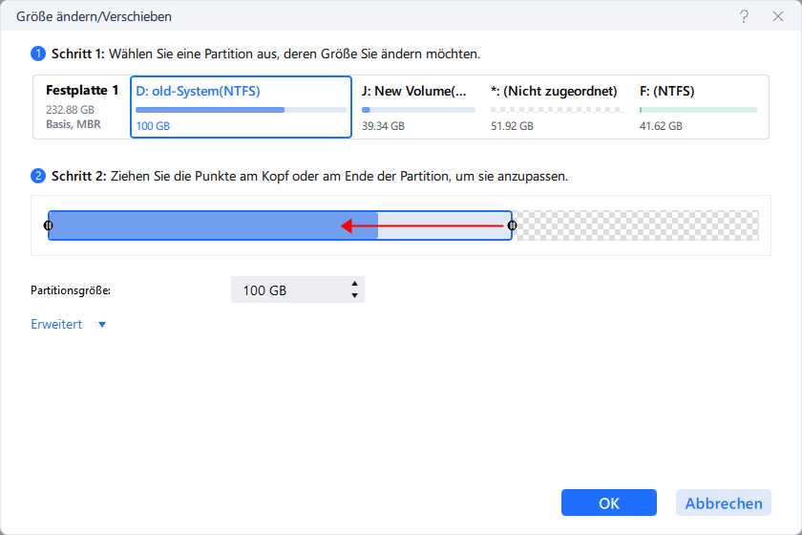Select the unallocated Nicht zugeordnet space
Viewport: 802px width, 535px height.
(557, 107)
